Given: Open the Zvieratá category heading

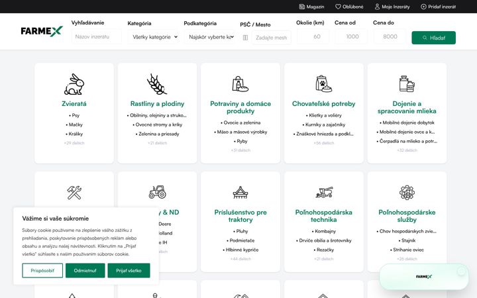Looking at the screenshot, I should coord(74,104).
